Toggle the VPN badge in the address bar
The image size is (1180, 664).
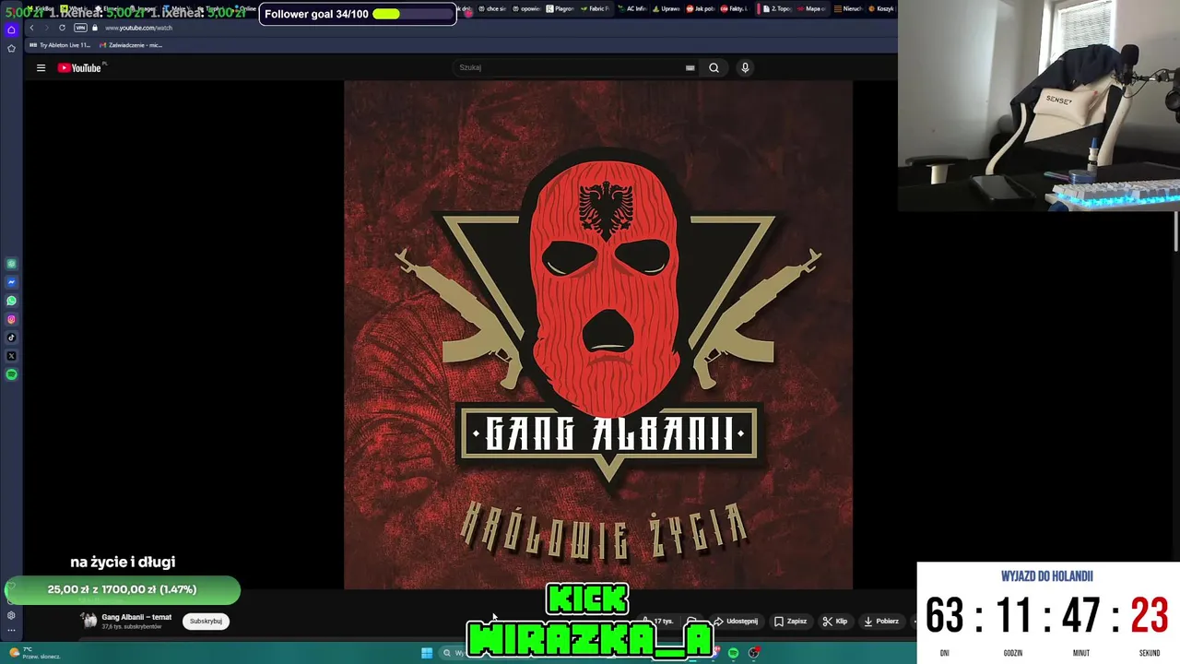[x=80, y=28]
